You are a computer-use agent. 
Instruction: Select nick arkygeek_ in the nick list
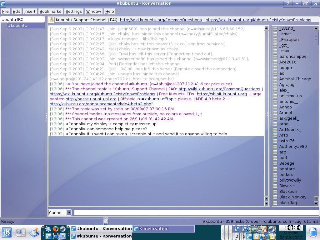tap(289, 118)
